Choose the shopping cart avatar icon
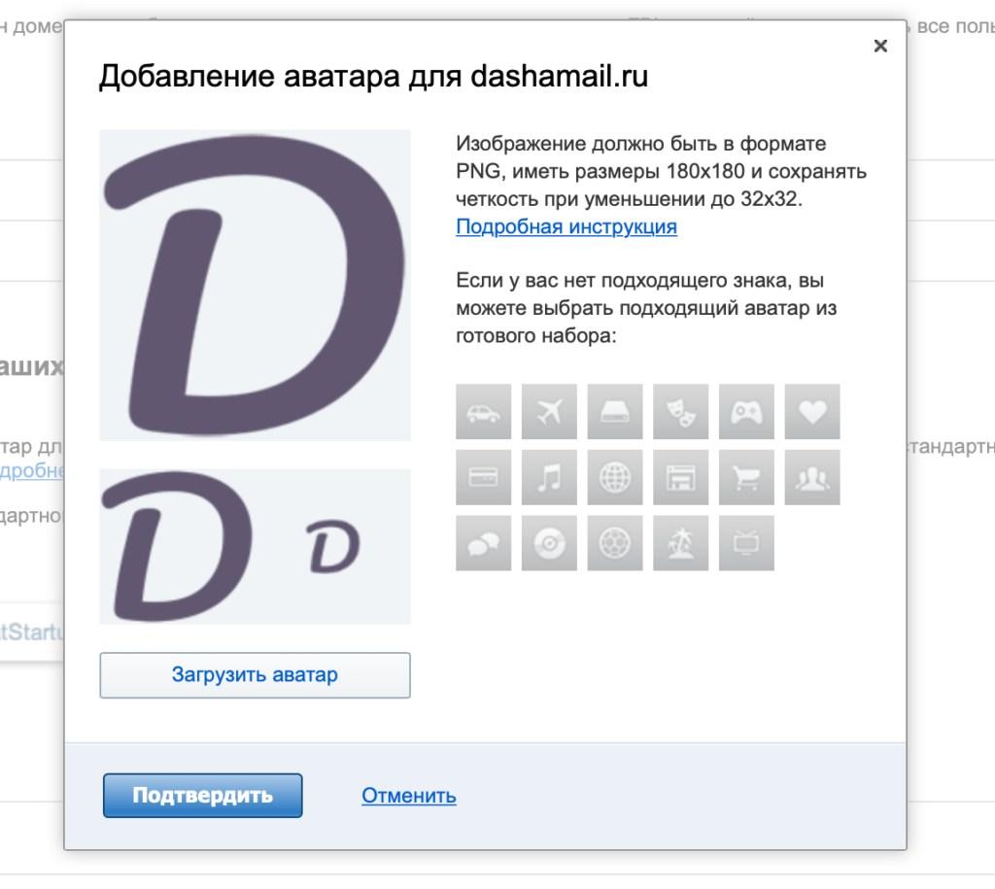 point(746,477)
